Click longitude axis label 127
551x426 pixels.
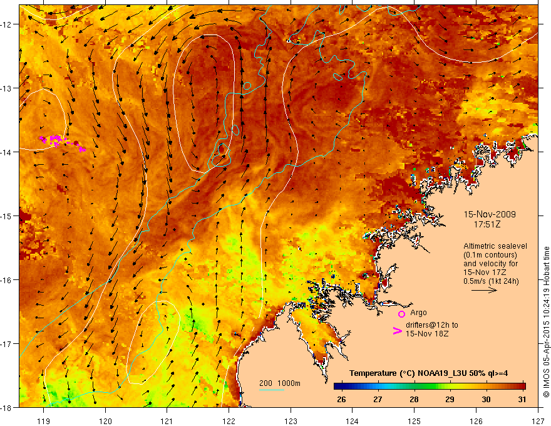pyautogui.click(x=538, y=422)
